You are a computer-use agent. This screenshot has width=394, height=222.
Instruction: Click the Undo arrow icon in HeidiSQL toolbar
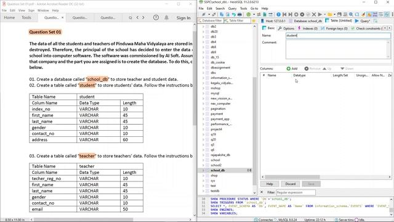[234, 14]
